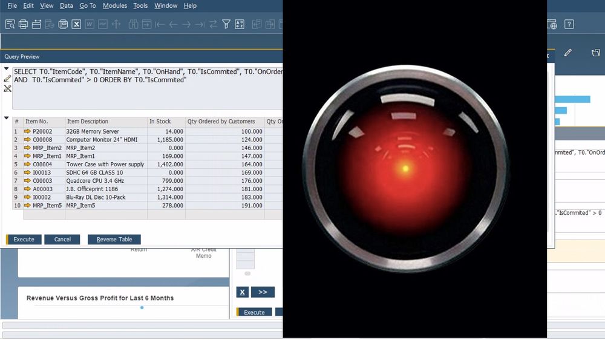Select the In Stock column header
The image size is (605, 340).
point(166,121)
